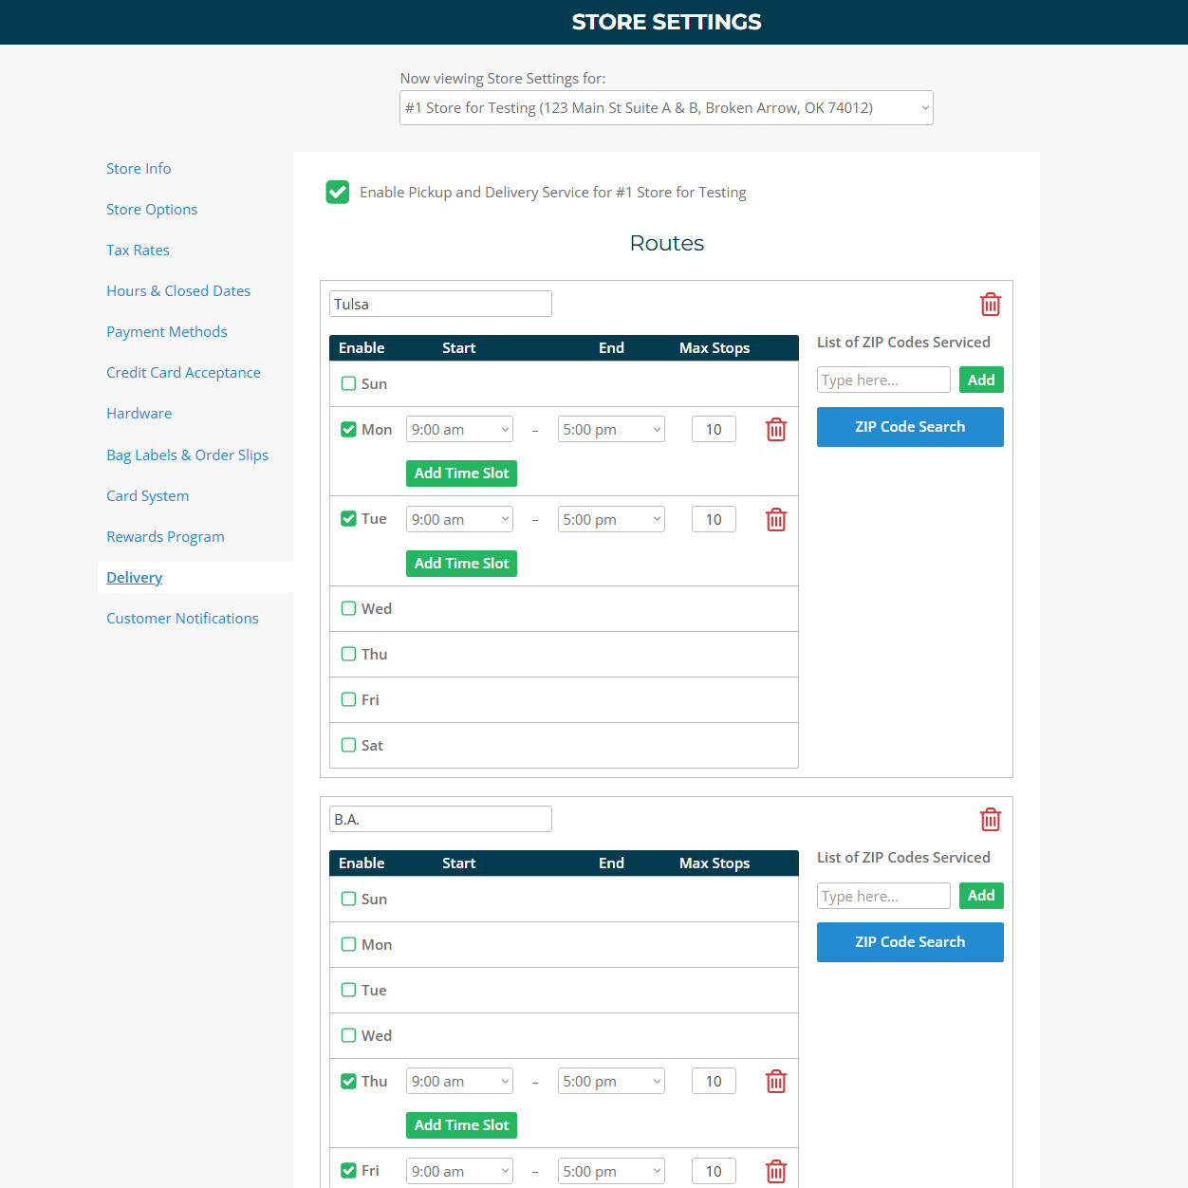Open B.A. Friday start time dropdown
Screen dimensions: 1188x1188
459,1171
